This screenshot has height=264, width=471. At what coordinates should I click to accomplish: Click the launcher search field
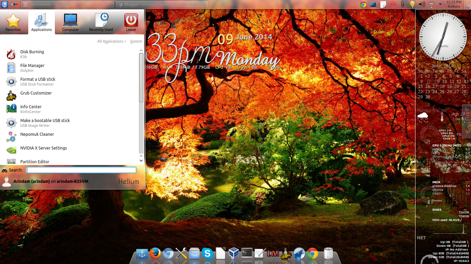(x=81, y=170)
